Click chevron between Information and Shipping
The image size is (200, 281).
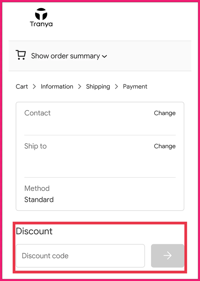80,87
